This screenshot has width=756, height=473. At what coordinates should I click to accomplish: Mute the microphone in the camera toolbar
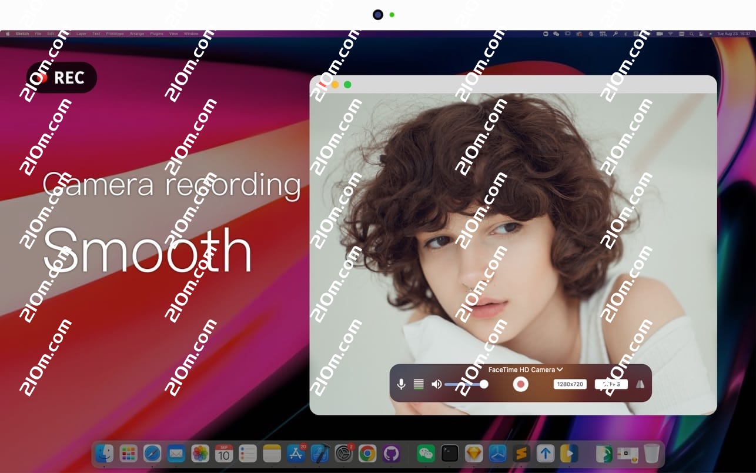401,384
